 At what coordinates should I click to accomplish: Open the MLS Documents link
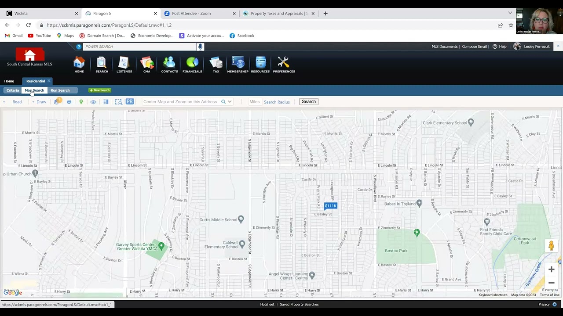(444, 47)
